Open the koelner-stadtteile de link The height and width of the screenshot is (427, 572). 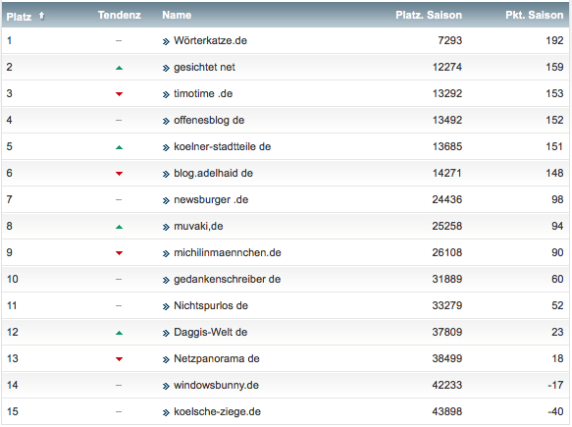coord(222,146)
